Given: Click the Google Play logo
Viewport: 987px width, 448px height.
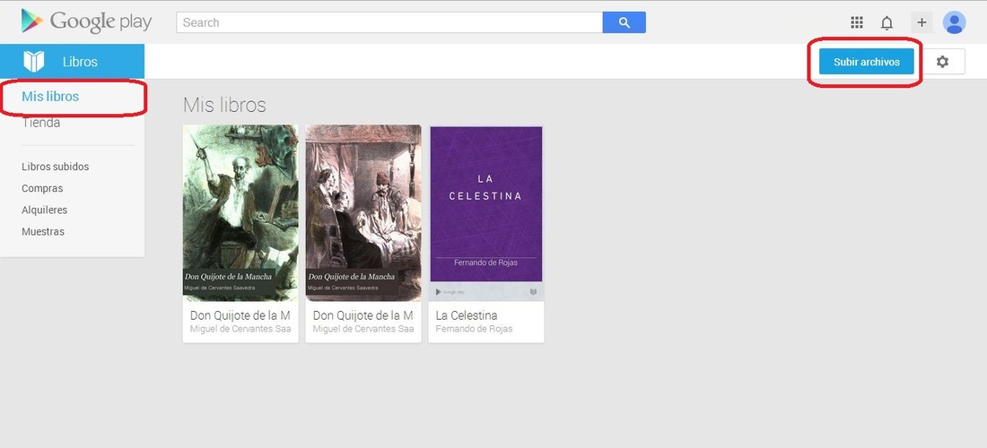Looking at the screenshot, I should click(x=86, y=22).
